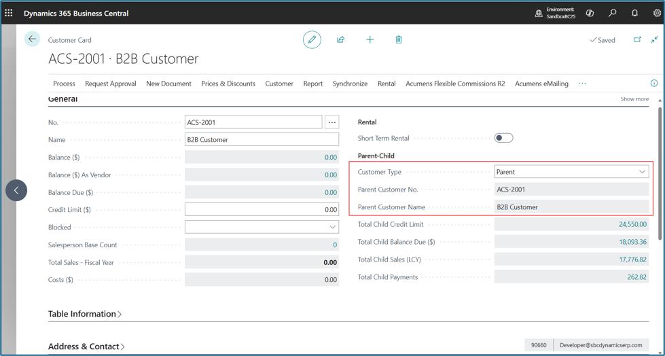Click Parent Customer No. field

pyautogui.click(x=572, y=190)
